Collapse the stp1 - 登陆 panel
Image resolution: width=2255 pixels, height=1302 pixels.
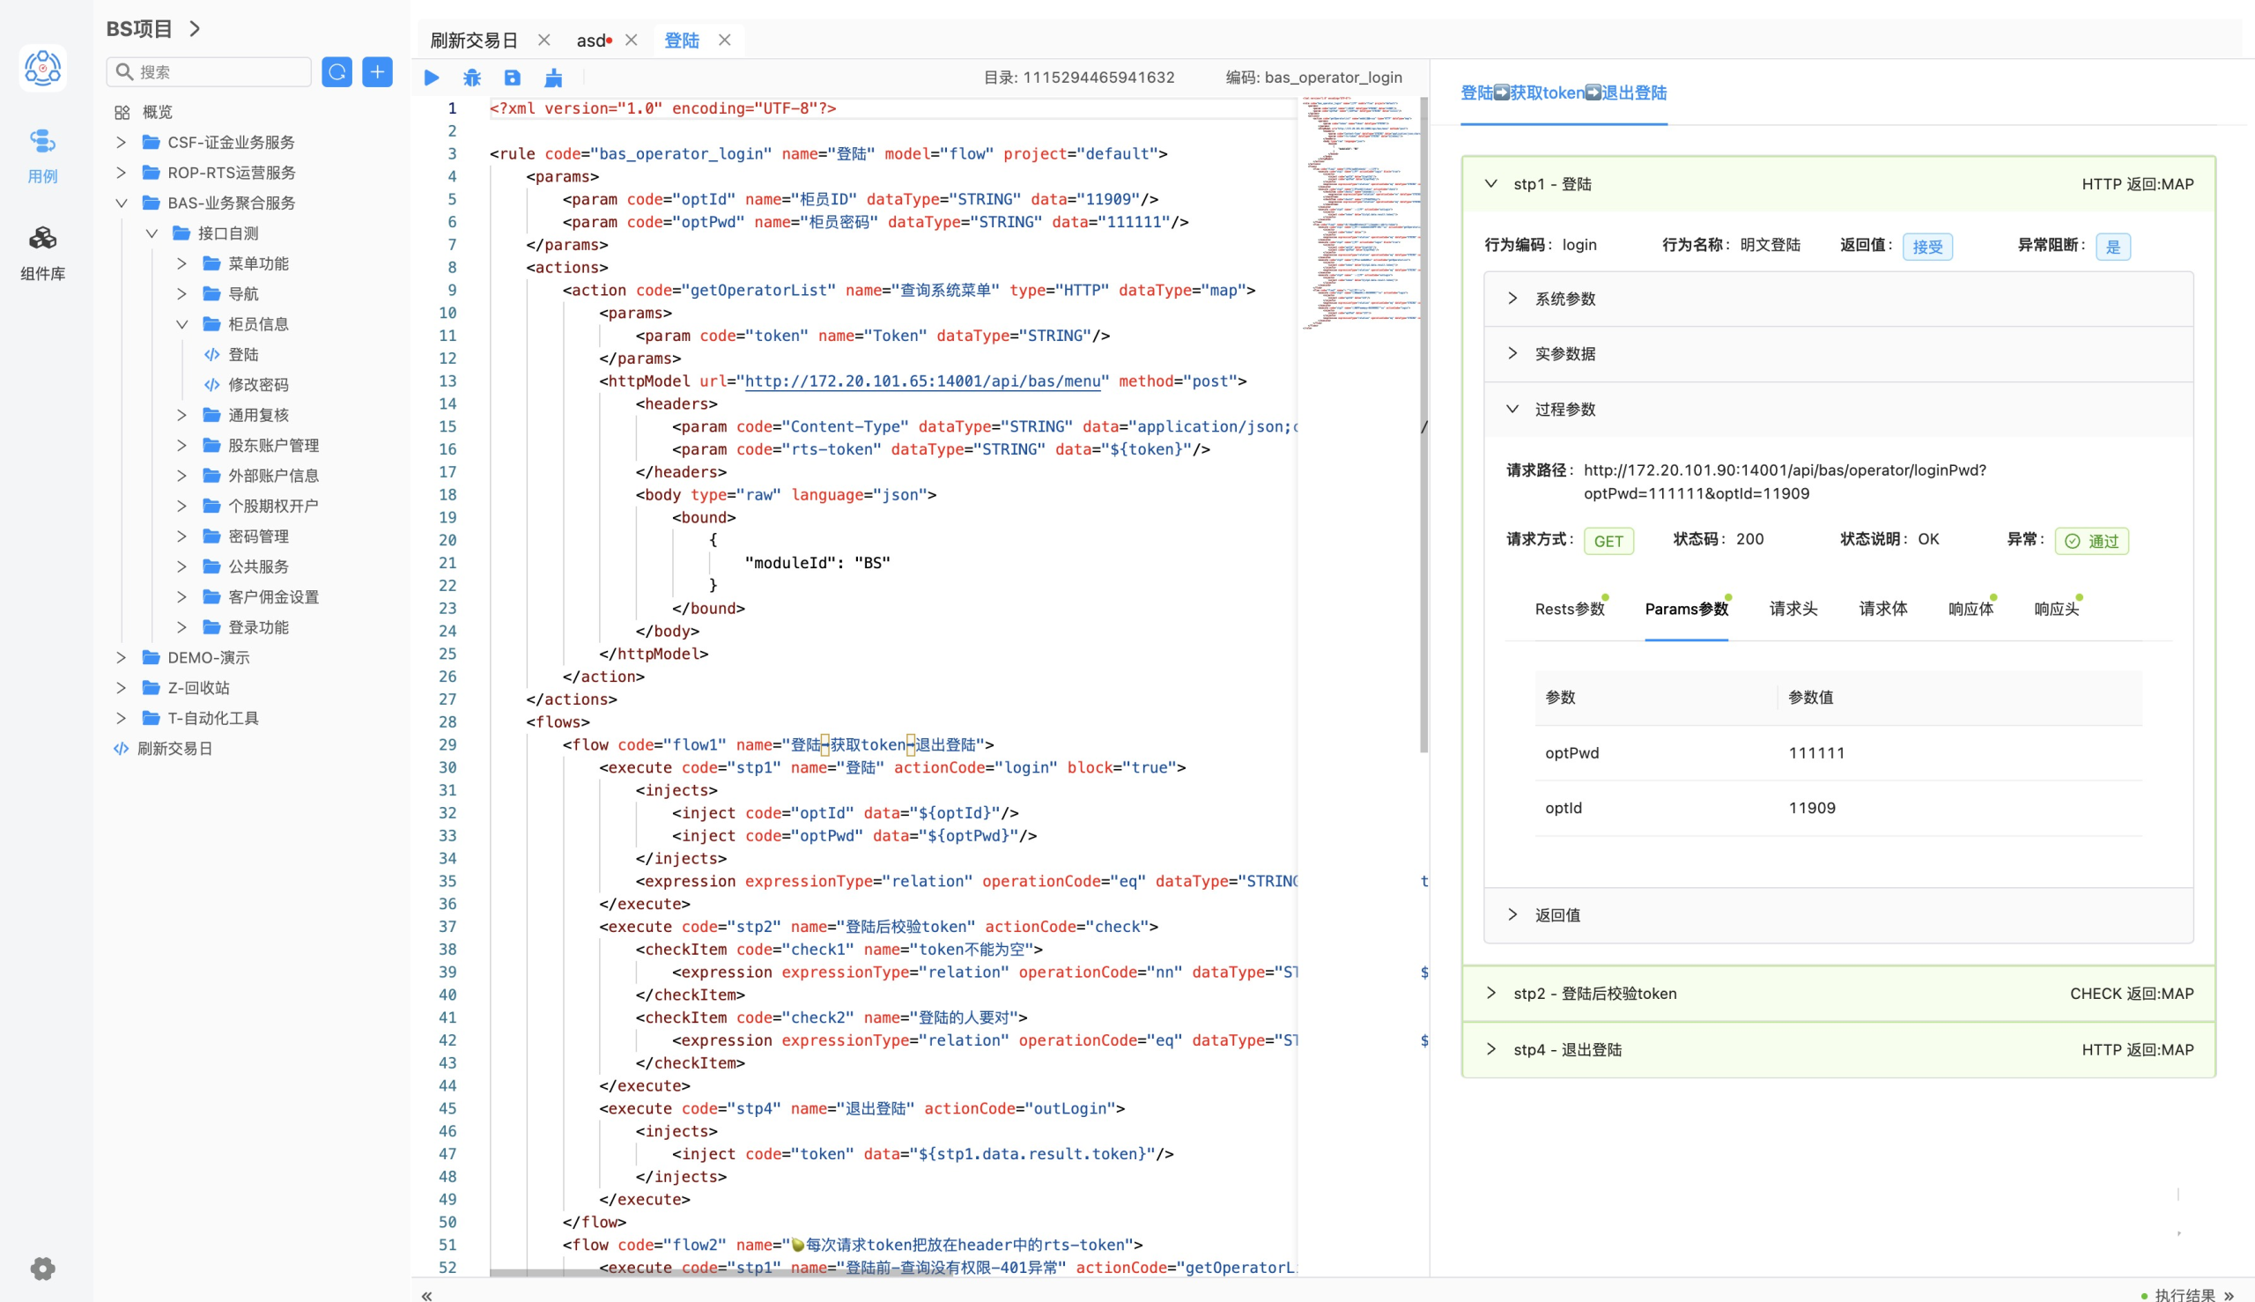click(1491, 184)
